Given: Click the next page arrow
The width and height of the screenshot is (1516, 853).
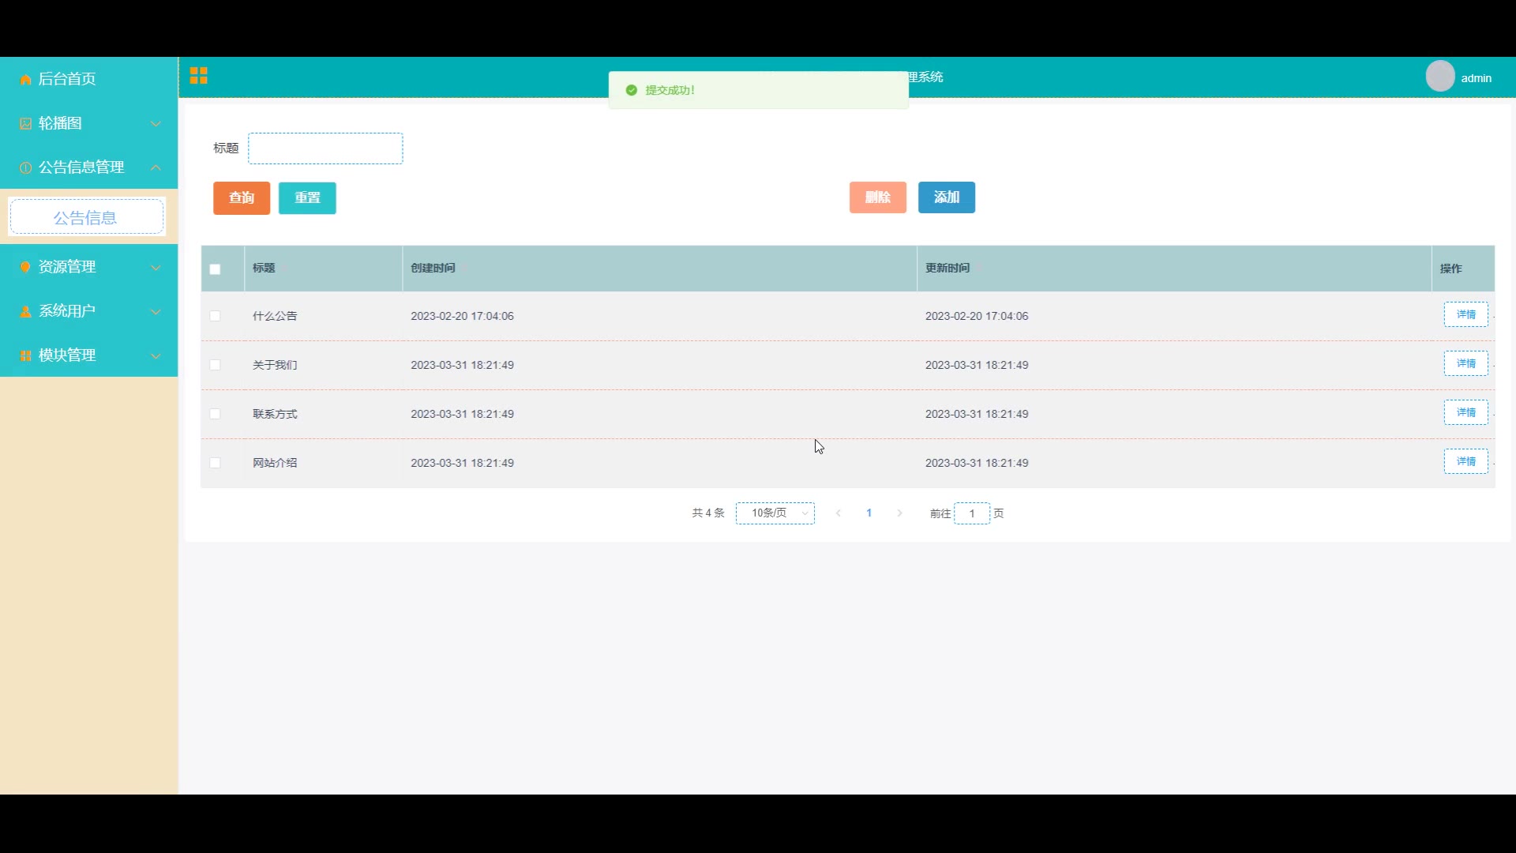Looking at the screenshot, I should [899, 513].
